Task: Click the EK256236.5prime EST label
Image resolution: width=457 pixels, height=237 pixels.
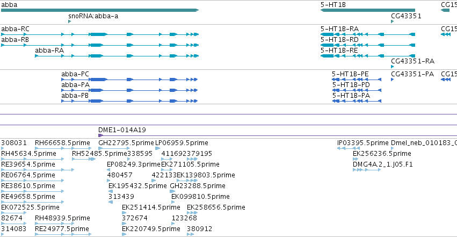Action: click(x=382, y=154)
